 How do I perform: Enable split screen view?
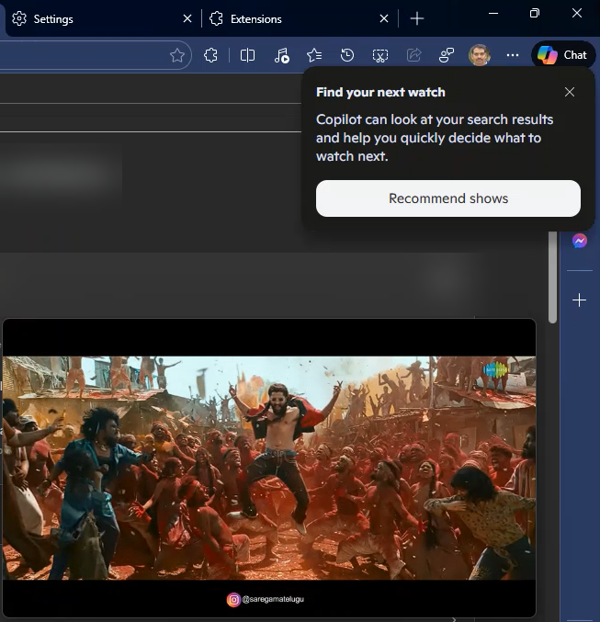(247, 55)
